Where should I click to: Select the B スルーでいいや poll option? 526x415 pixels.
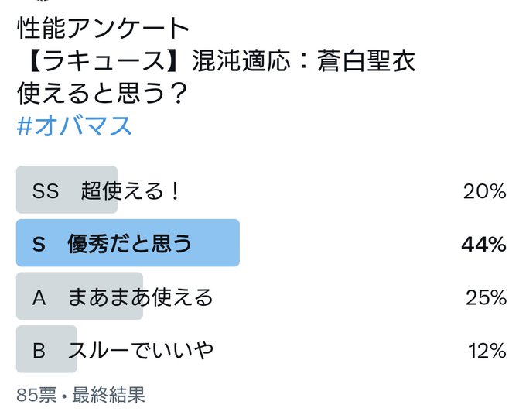[261, 349]
